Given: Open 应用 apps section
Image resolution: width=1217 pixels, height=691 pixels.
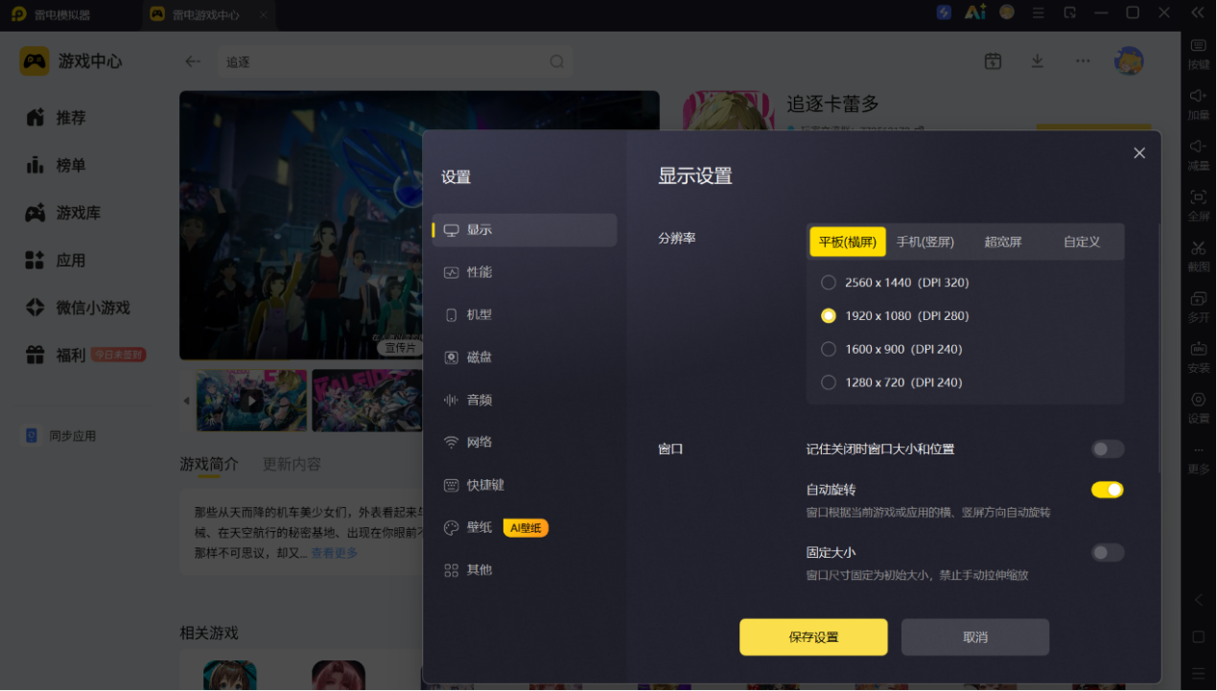Looking at the screenshot, I should [56, 261].
